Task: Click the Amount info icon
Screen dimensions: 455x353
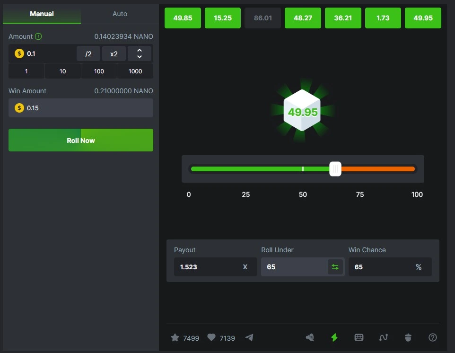Action: click(x=38, y=36)
